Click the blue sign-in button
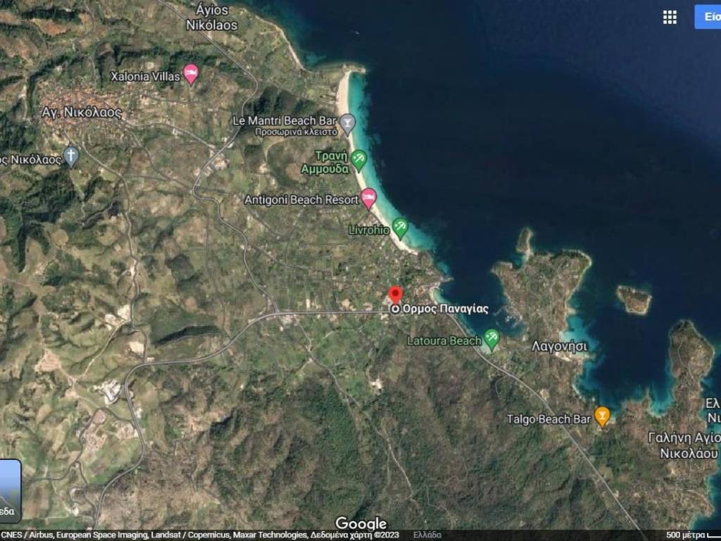This screenshot has width=721, height=541. tap(708, 17)
